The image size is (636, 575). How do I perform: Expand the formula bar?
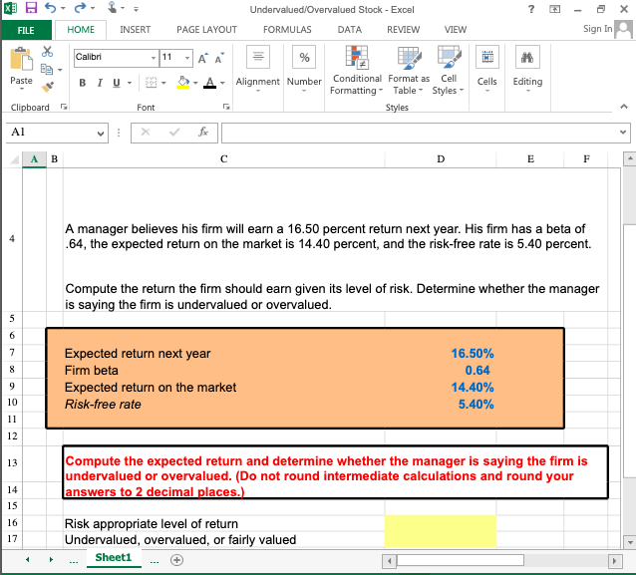point(623,132)
